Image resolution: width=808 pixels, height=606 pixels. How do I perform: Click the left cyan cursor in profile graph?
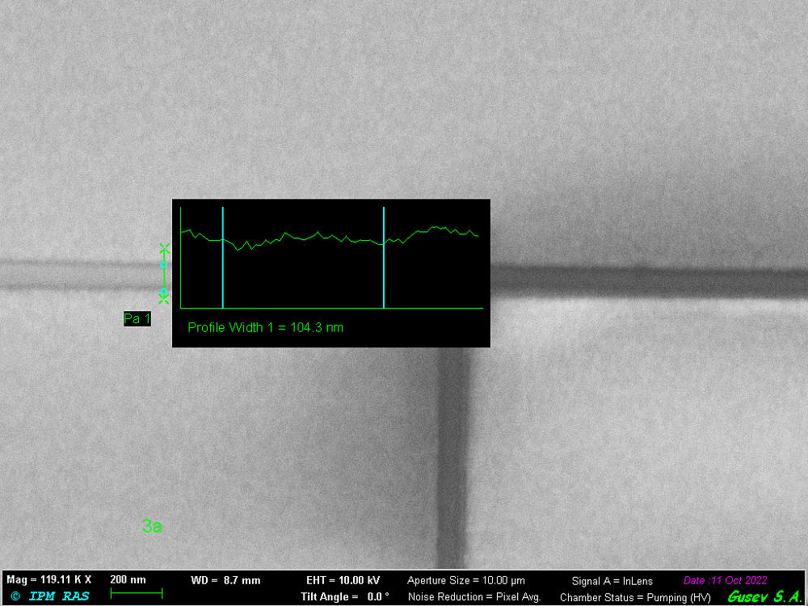tap(222, 257)
